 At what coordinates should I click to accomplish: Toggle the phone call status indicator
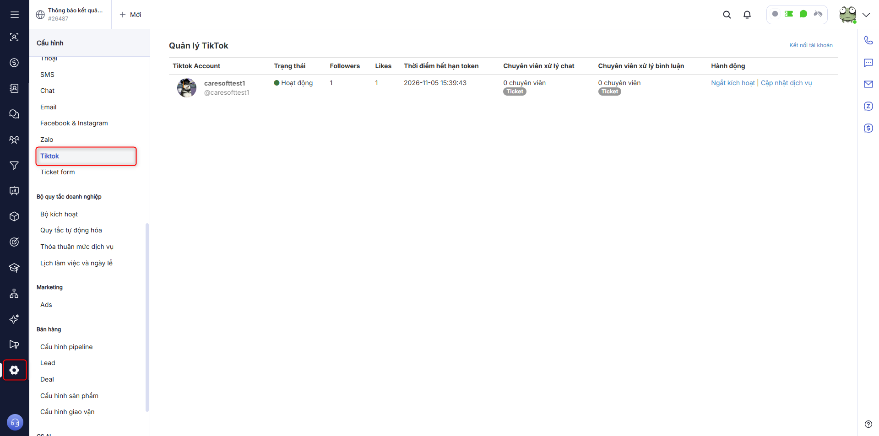[x=818, y=14]
